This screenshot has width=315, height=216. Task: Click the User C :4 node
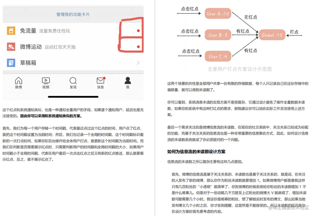point(218,56)
